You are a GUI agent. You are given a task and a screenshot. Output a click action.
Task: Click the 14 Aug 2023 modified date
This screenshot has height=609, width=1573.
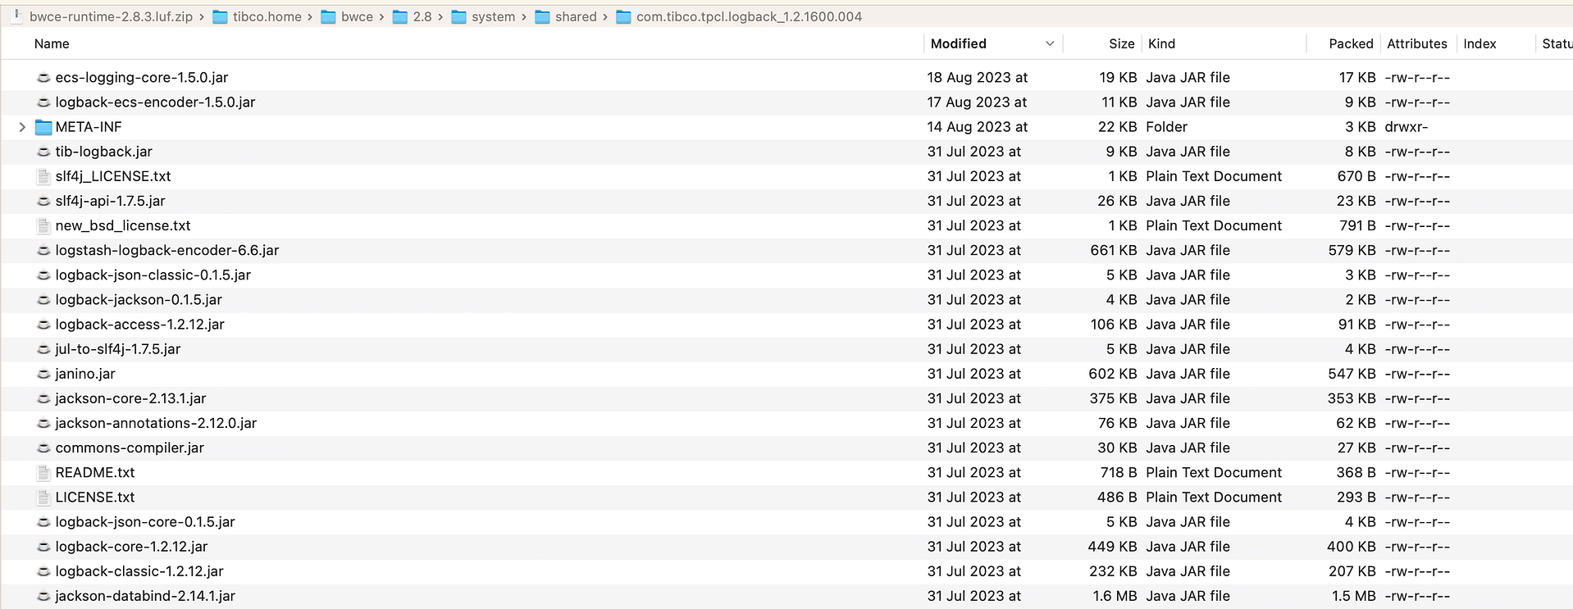pyautogui.click(x=978, y=127)
